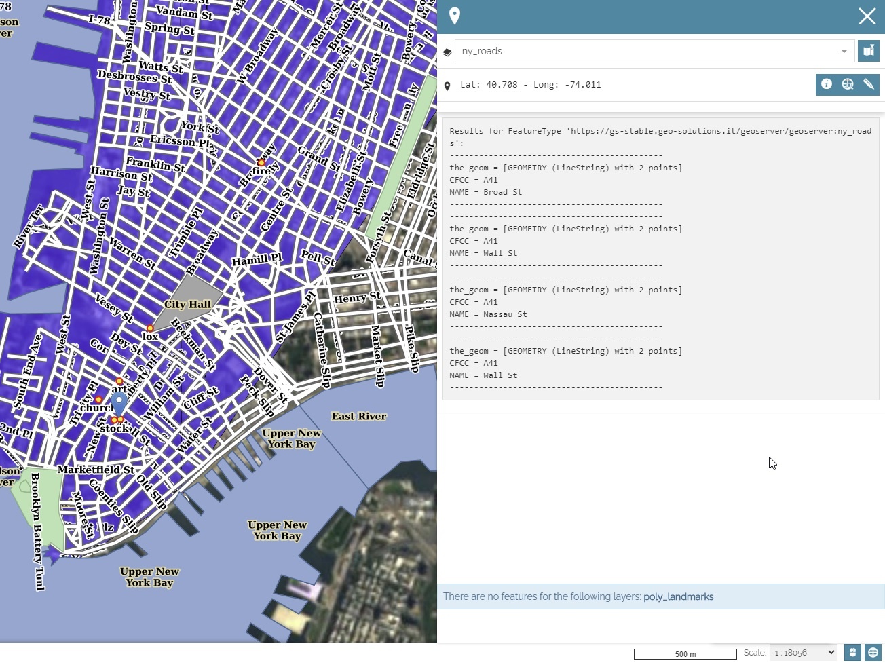
Task: Click the info icon in the coordinates row
Action: 827,84
